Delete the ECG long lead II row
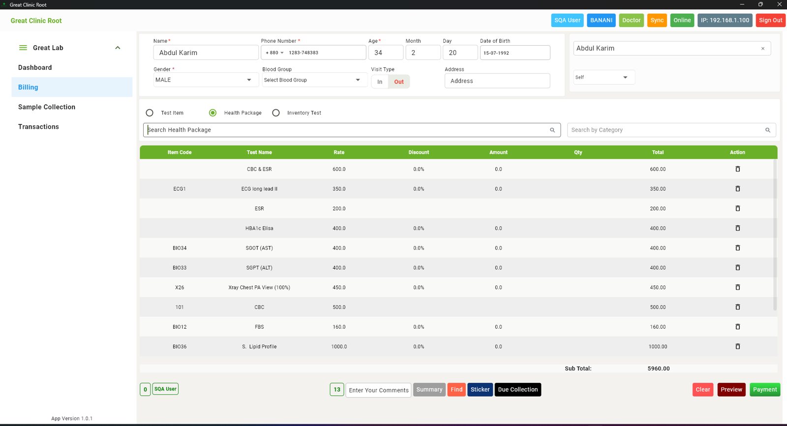Image resolution: width=787 pixels, height=426 pixels. click(737, 189)
